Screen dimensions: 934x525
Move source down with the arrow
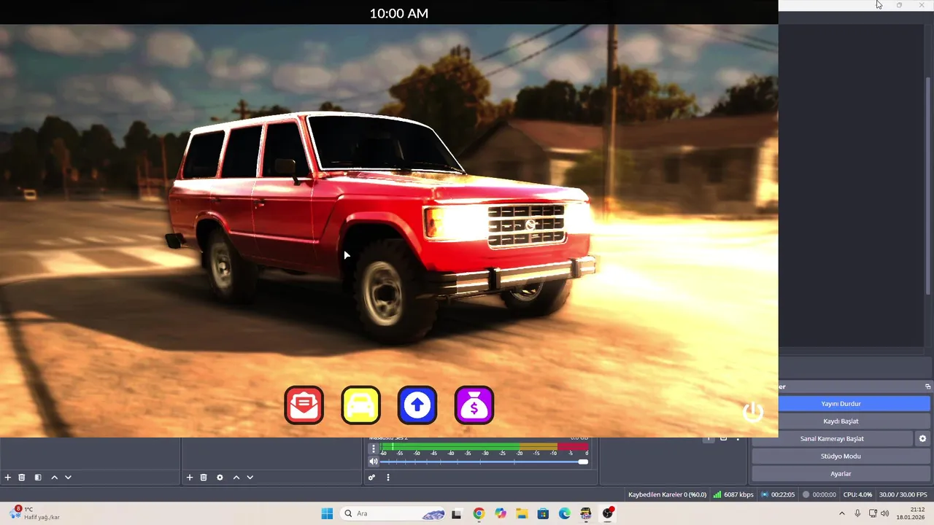coord(250,478)
